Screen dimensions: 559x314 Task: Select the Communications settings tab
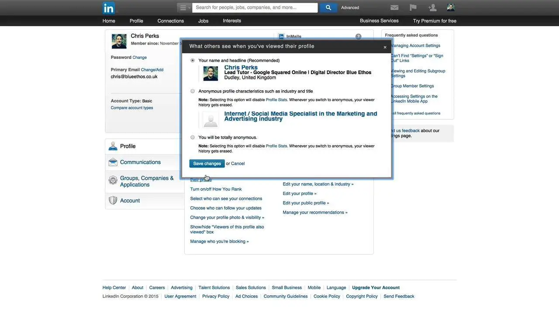point(145,162)
